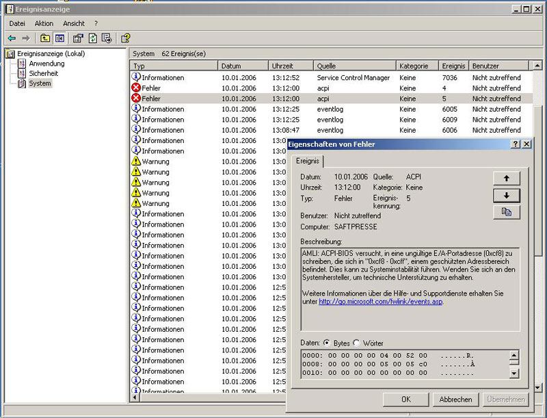Select the Wörter radio button
The height and width of the screenshot is (418, 547).
pos(356,343)
